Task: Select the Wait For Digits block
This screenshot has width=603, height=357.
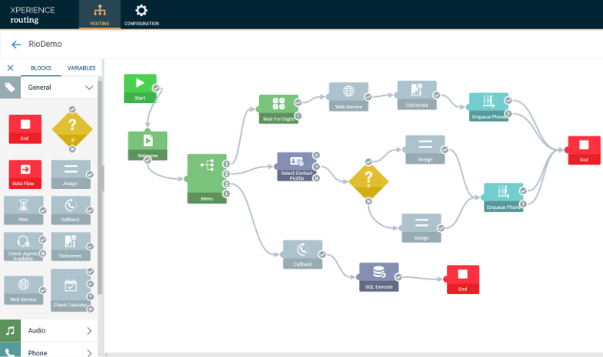Action: 278,108
